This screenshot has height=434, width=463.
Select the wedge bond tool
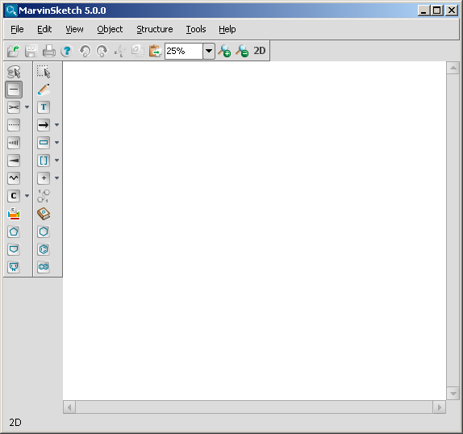(14, 161)
